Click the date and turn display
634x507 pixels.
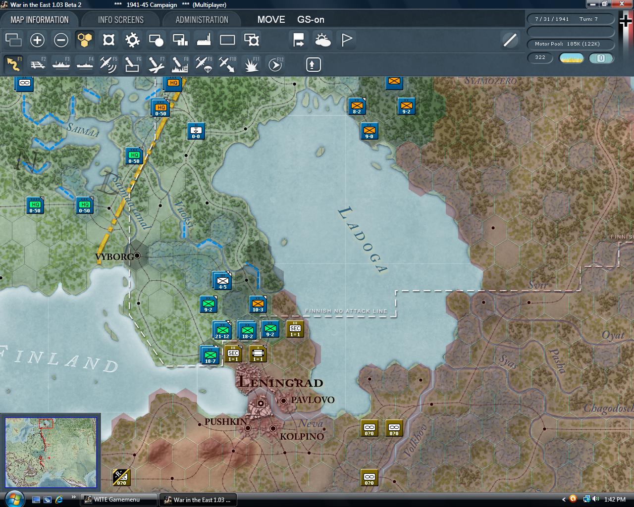coord(570,19)
